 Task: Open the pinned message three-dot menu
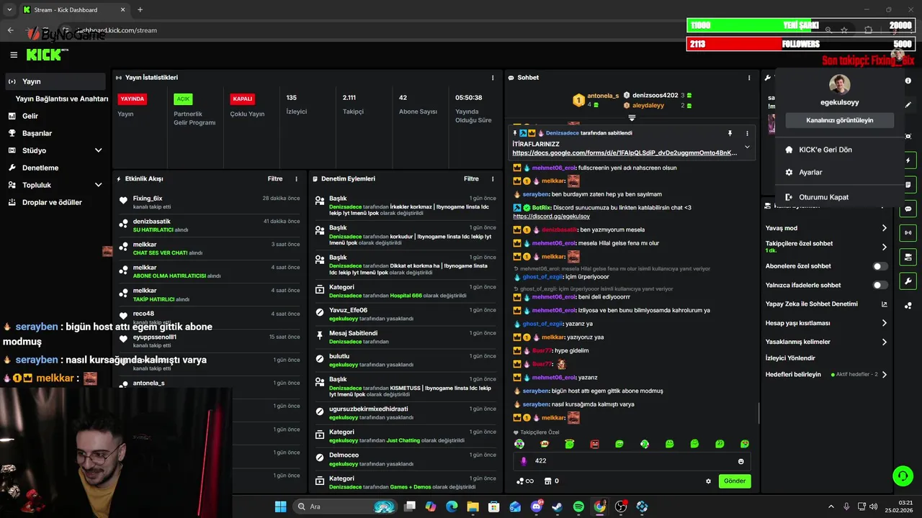[x=747, y=133]
